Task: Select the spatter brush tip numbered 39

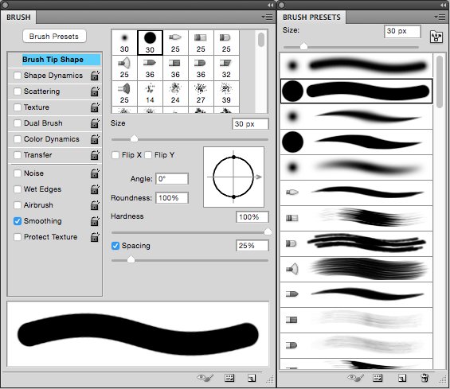Action: [226, 93]
